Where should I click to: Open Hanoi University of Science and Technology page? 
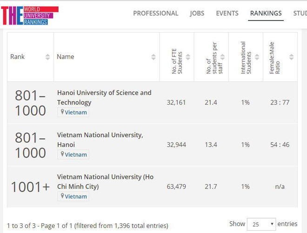(104, 97)
